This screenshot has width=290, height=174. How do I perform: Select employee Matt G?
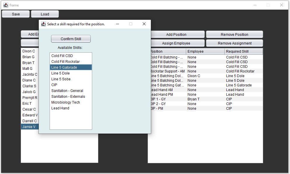(30, 68)
